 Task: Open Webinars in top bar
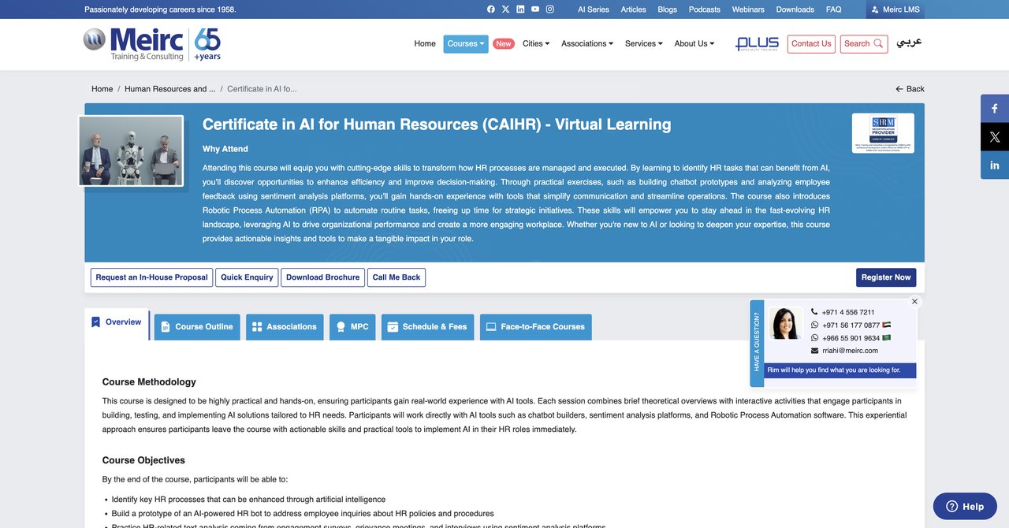748,9
